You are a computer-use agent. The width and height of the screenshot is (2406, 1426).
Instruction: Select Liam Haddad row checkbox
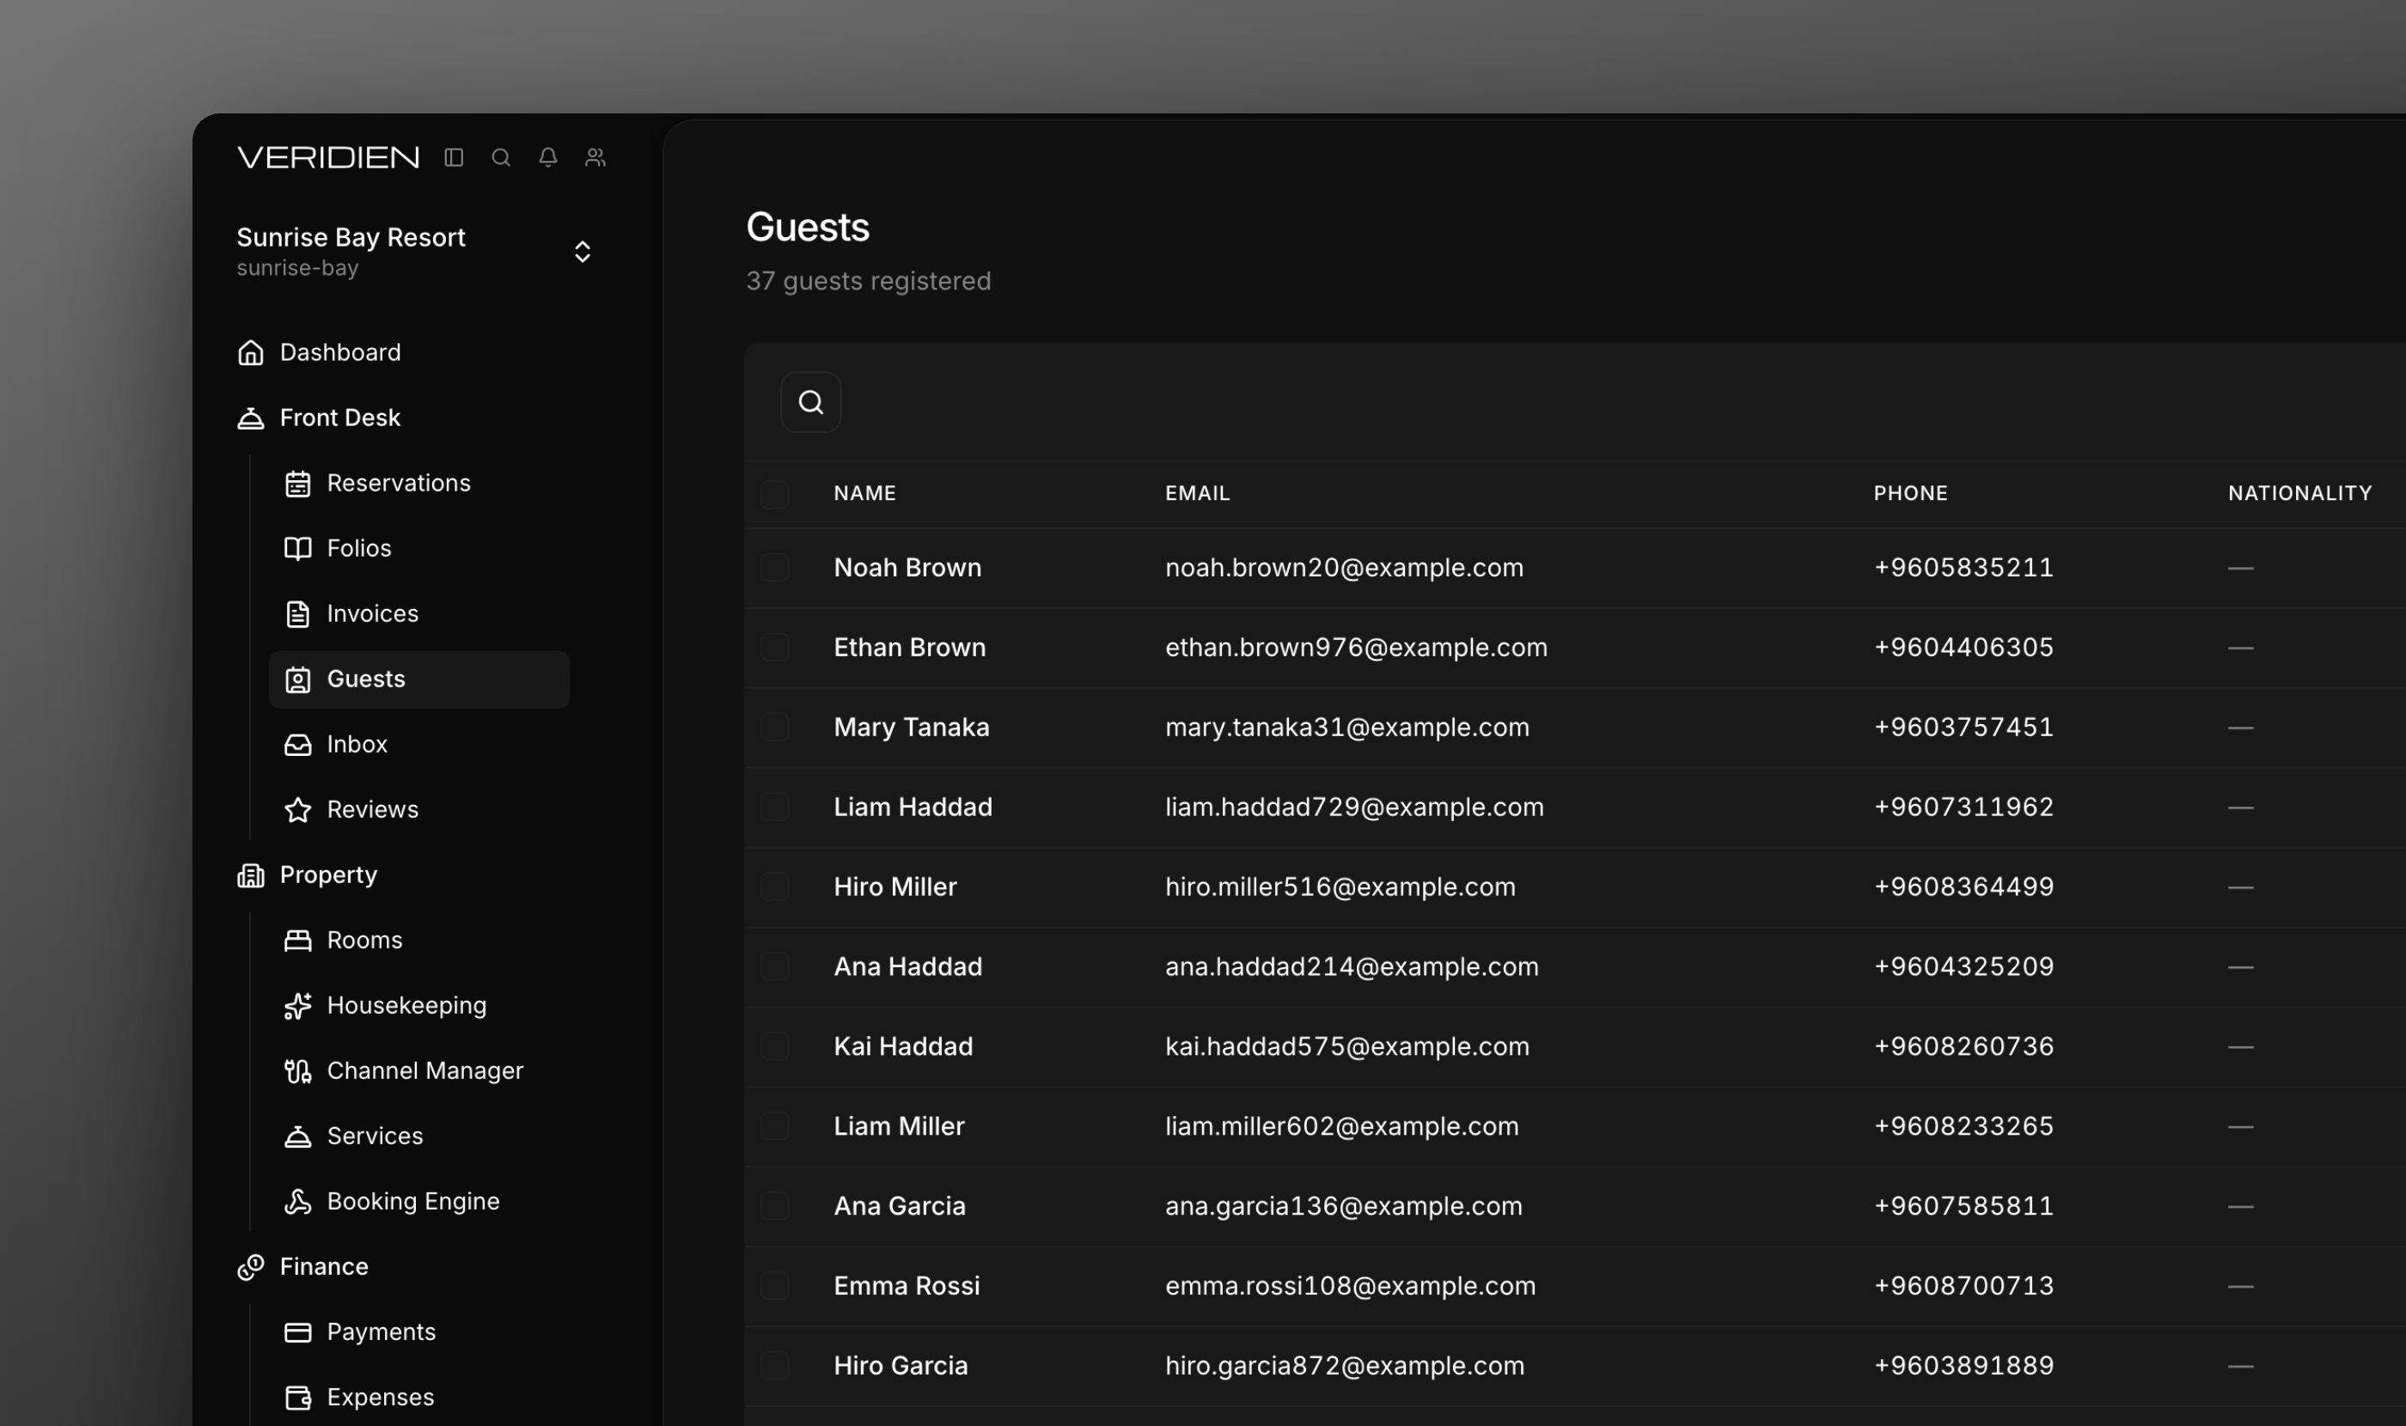(775, 807)
